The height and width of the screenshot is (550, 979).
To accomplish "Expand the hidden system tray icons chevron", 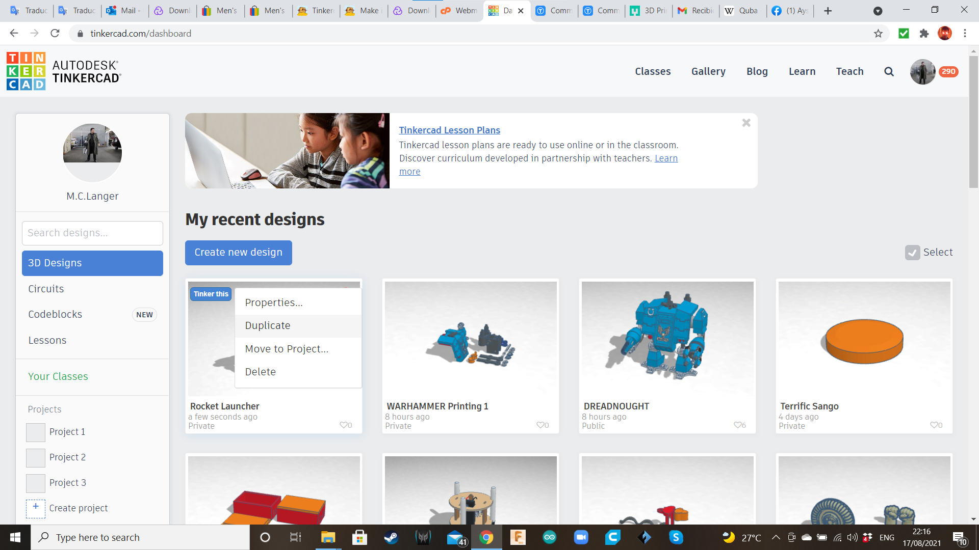I will [x=776, y=537].
